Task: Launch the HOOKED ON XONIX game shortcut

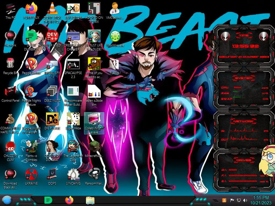Action: (x=94, y=13)
